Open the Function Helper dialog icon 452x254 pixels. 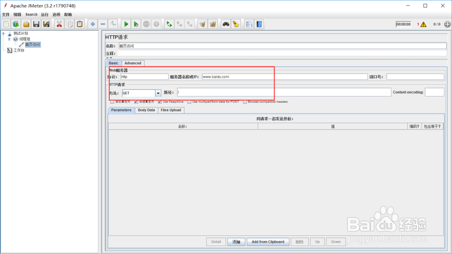click(x=249, y=24)
